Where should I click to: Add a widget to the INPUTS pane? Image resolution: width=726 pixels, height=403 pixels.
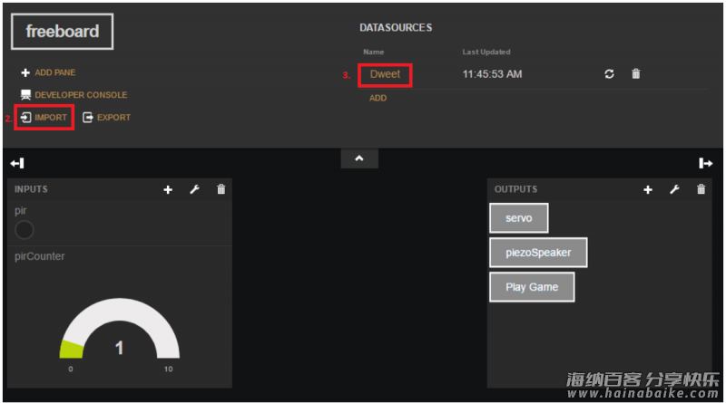pyautogui.click(x=168, y=189)
